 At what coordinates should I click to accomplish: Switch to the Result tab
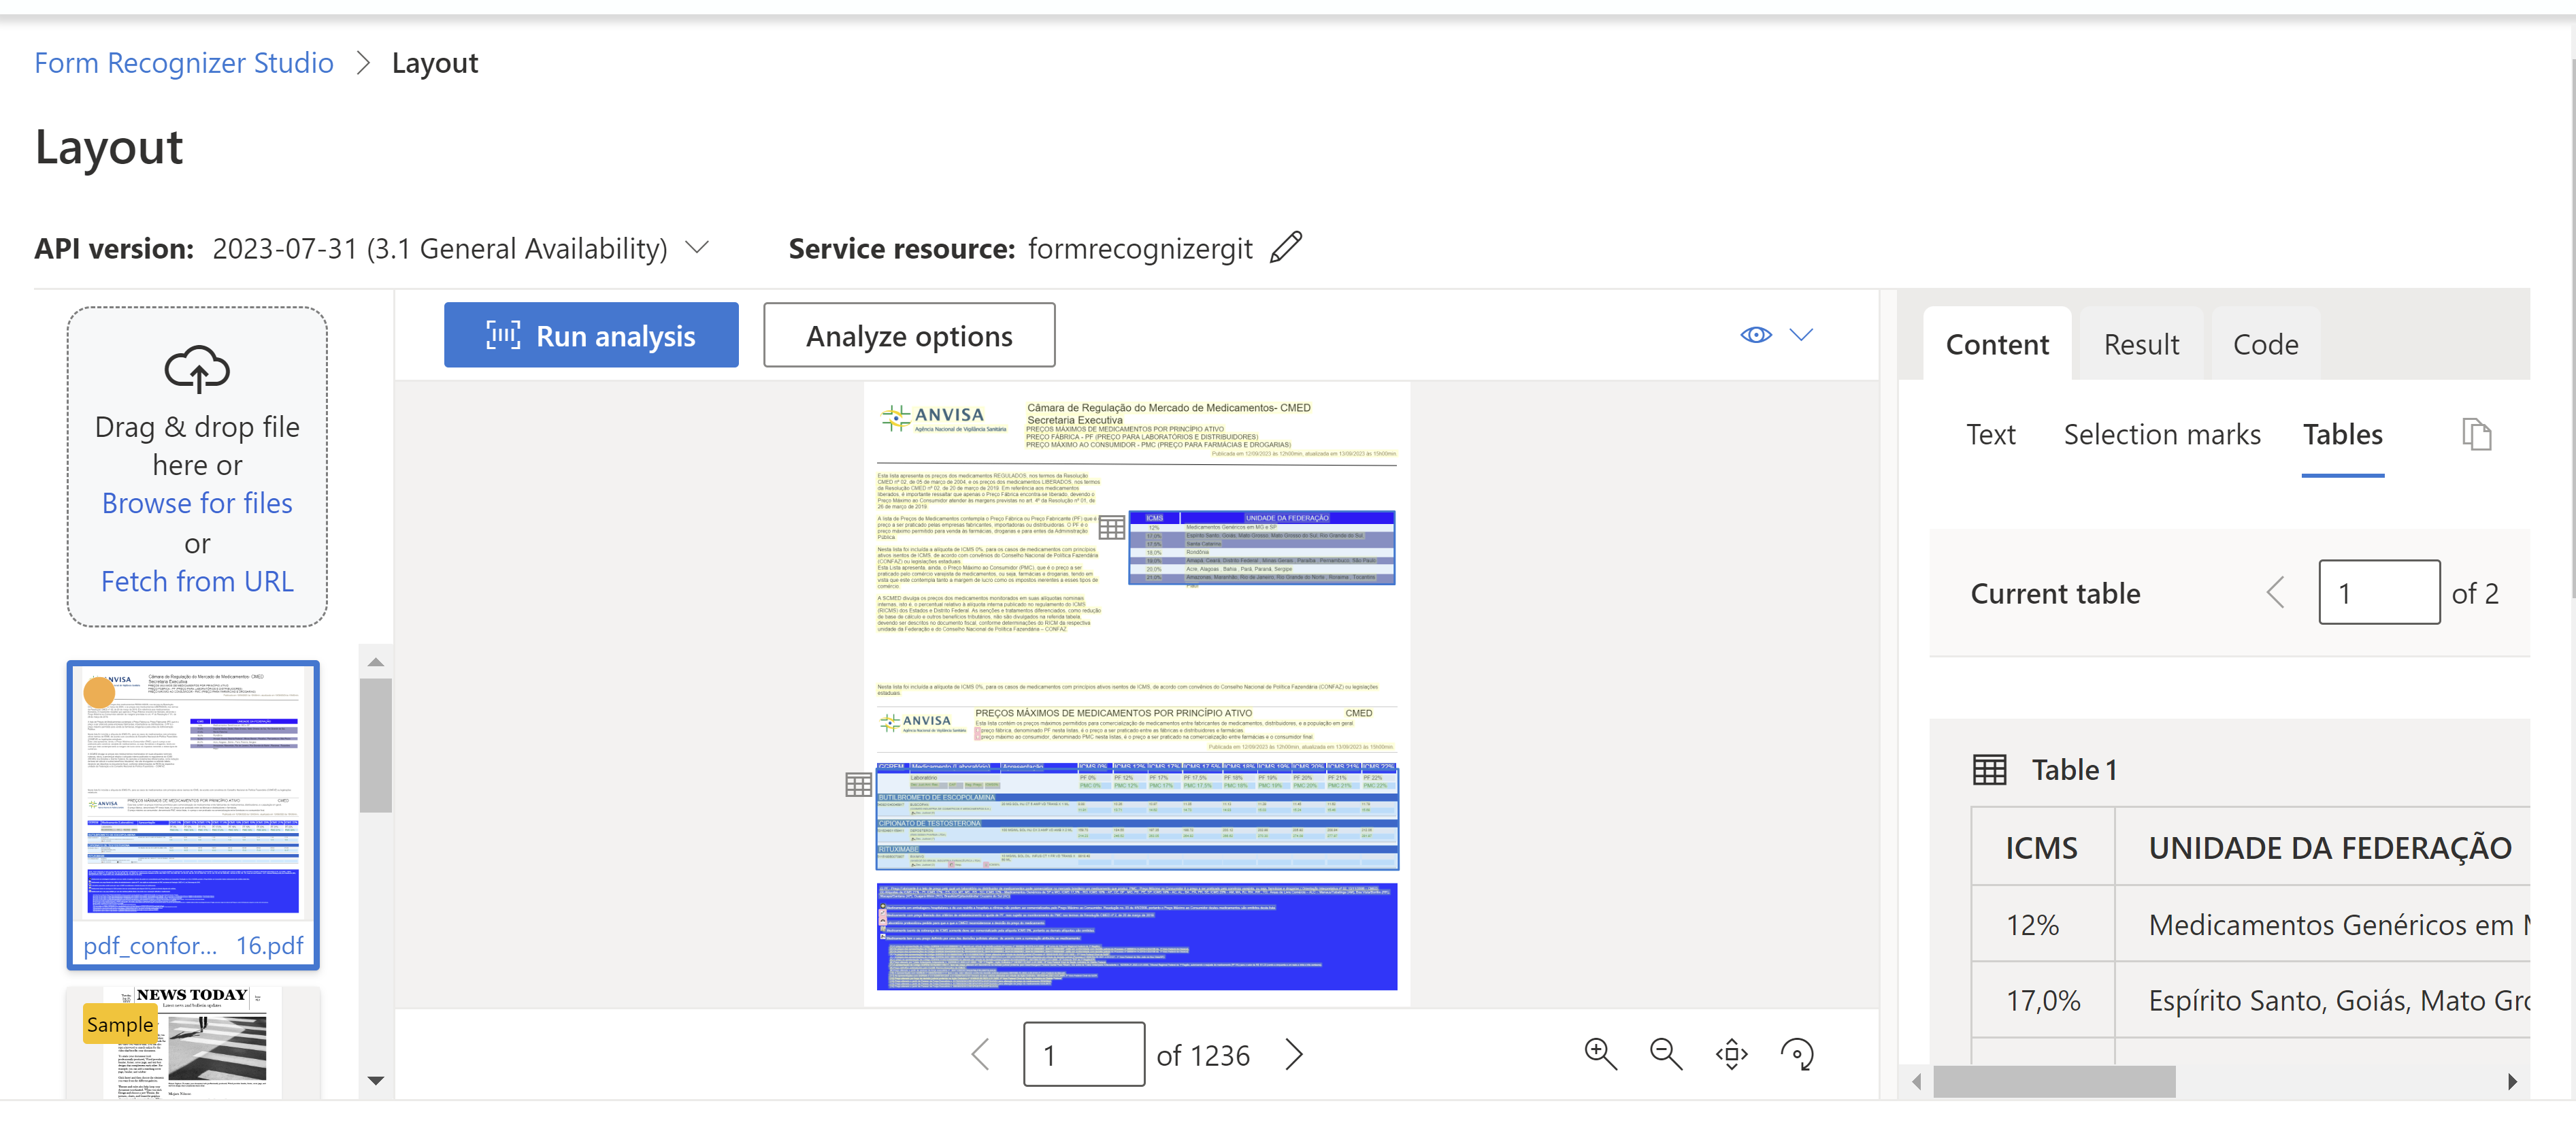tap(2141, 345)
